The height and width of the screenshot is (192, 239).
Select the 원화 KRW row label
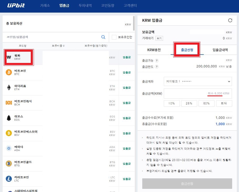coord(17,57)
